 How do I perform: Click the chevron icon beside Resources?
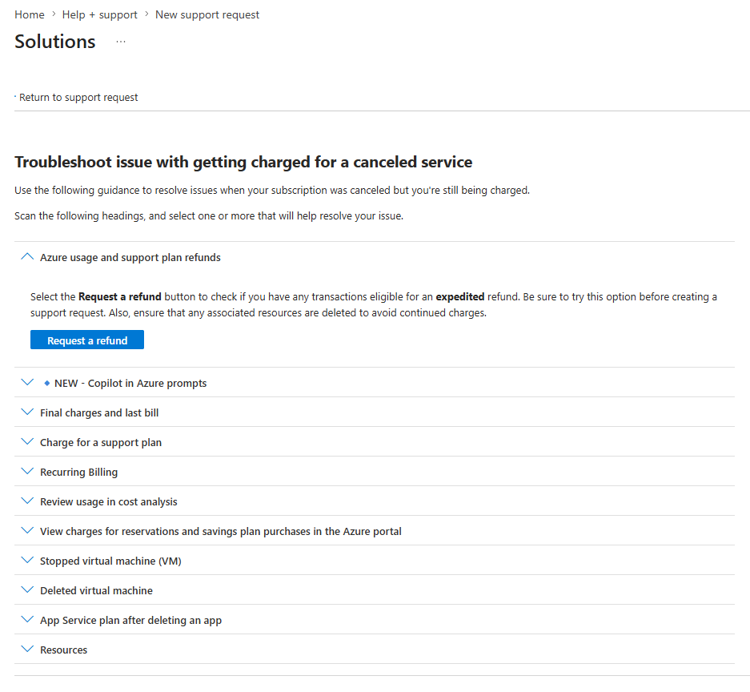pyautogui.click(x=27, y=649)
